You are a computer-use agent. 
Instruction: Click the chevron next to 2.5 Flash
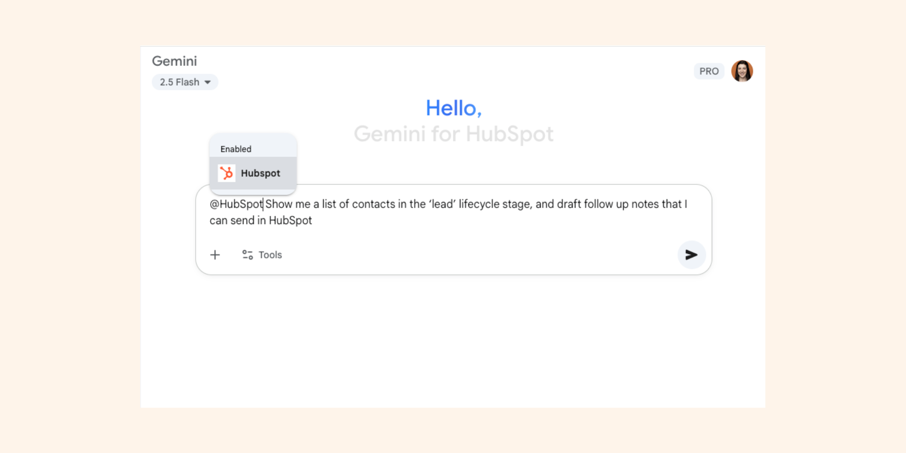(x=208, y=82)
